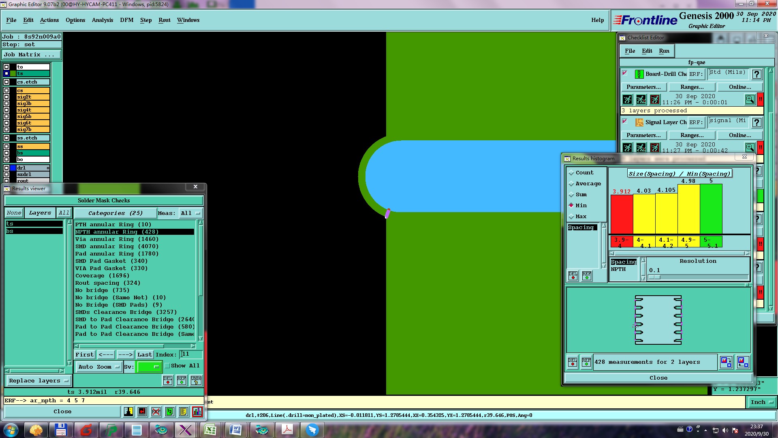This screenshot has height=438, width=778.
Task: Click the DEL red-dot icon in Results viewer
Action: point(168,380)
